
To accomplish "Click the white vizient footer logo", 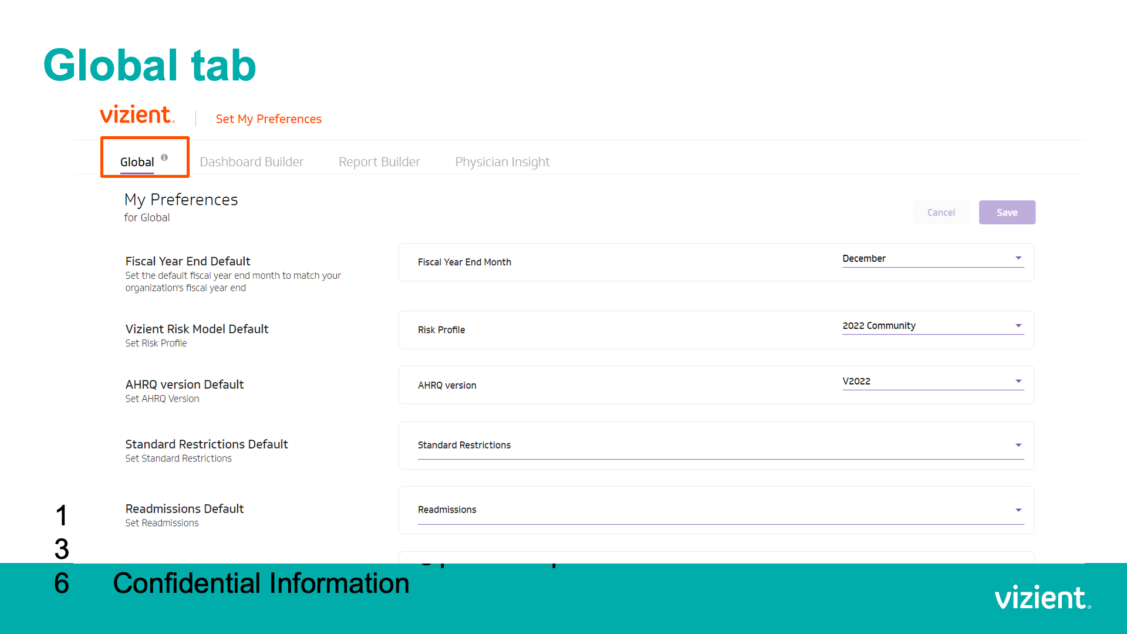I will (x=1042, y=598).
